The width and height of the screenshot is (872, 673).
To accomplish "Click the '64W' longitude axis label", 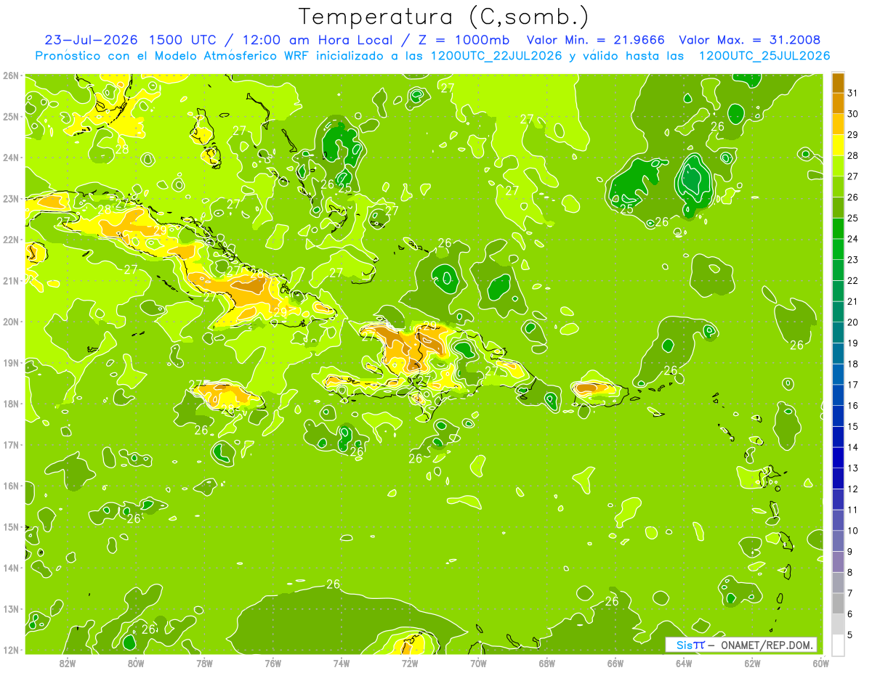I will [684, 663].
